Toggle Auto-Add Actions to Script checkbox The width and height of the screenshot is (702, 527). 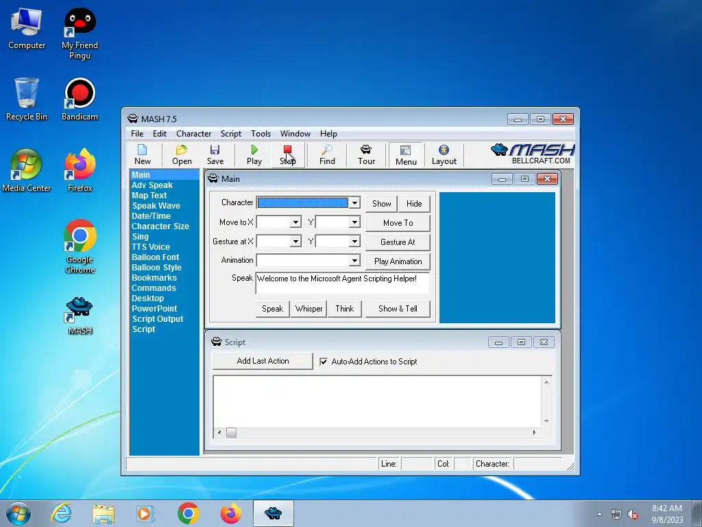pos(324,362)
